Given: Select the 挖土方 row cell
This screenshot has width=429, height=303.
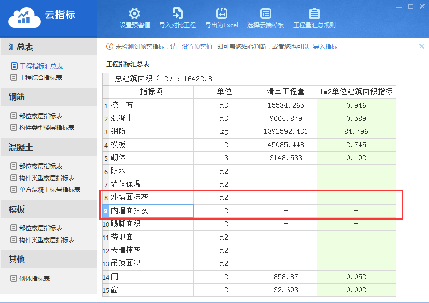Looking at the screenshot, I should click(151, 105).
